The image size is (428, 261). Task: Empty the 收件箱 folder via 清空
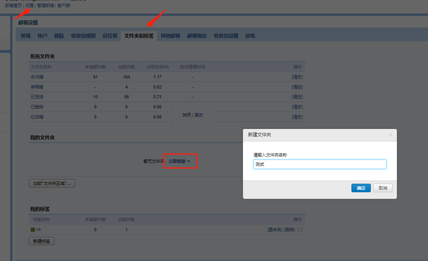[x=297, y=77]
